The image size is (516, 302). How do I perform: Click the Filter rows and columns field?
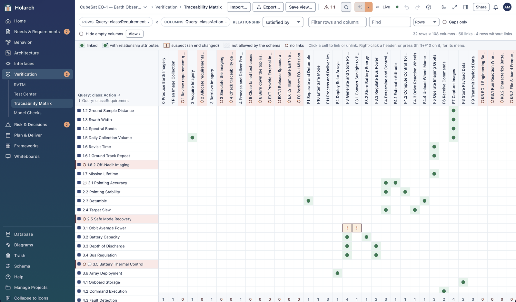(337, 22)
